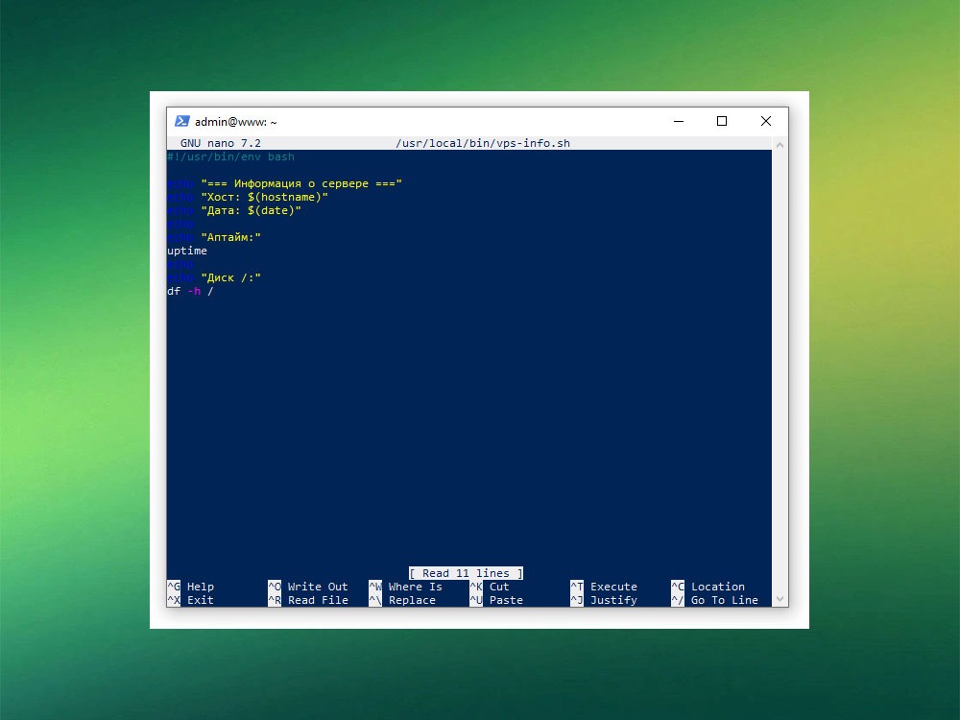This screenshot has height=720, width=960.
Task: Select the ^R Read File shortcut
Action: 307,600
